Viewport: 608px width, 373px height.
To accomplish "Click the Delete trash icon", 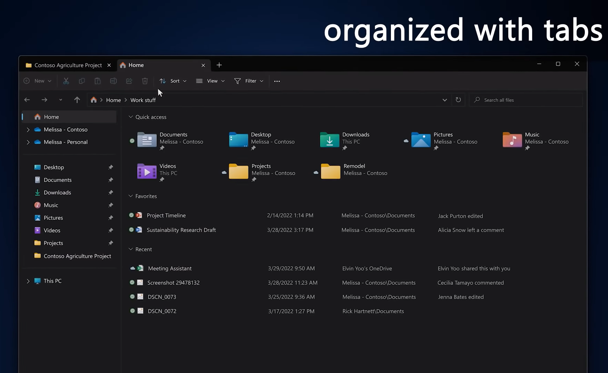I will [x=145, y=81].
